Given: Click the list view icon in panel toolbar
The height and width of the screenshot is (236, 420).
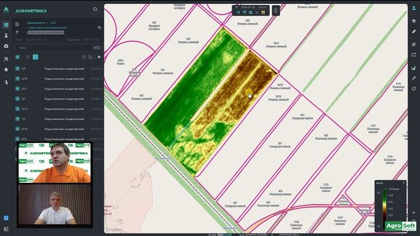Looking at the screenshot, I should [x=28, y=57].
